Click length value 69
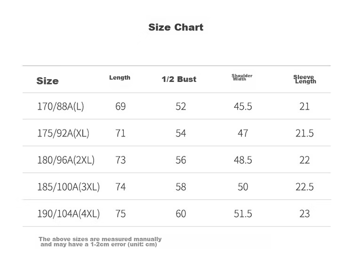The width and height of the screenshot is (353, 268). click(x=120, y=106)
